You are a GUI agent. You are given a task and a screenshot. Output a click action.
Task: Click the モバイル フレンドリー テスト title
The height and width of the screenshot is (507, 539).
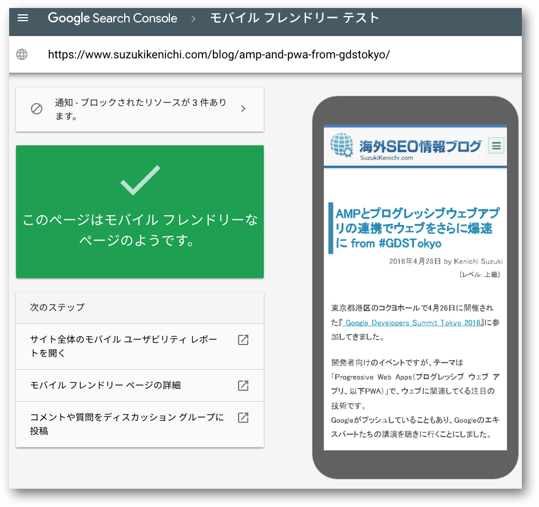[294, 18]
